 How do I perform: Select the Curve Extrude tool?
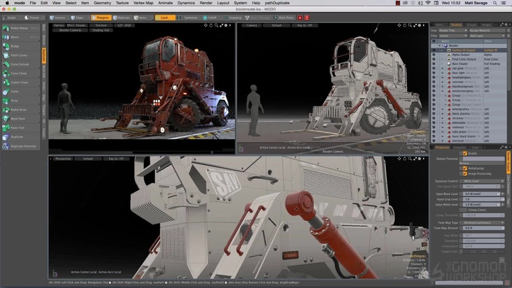click(x=20, y=64)
